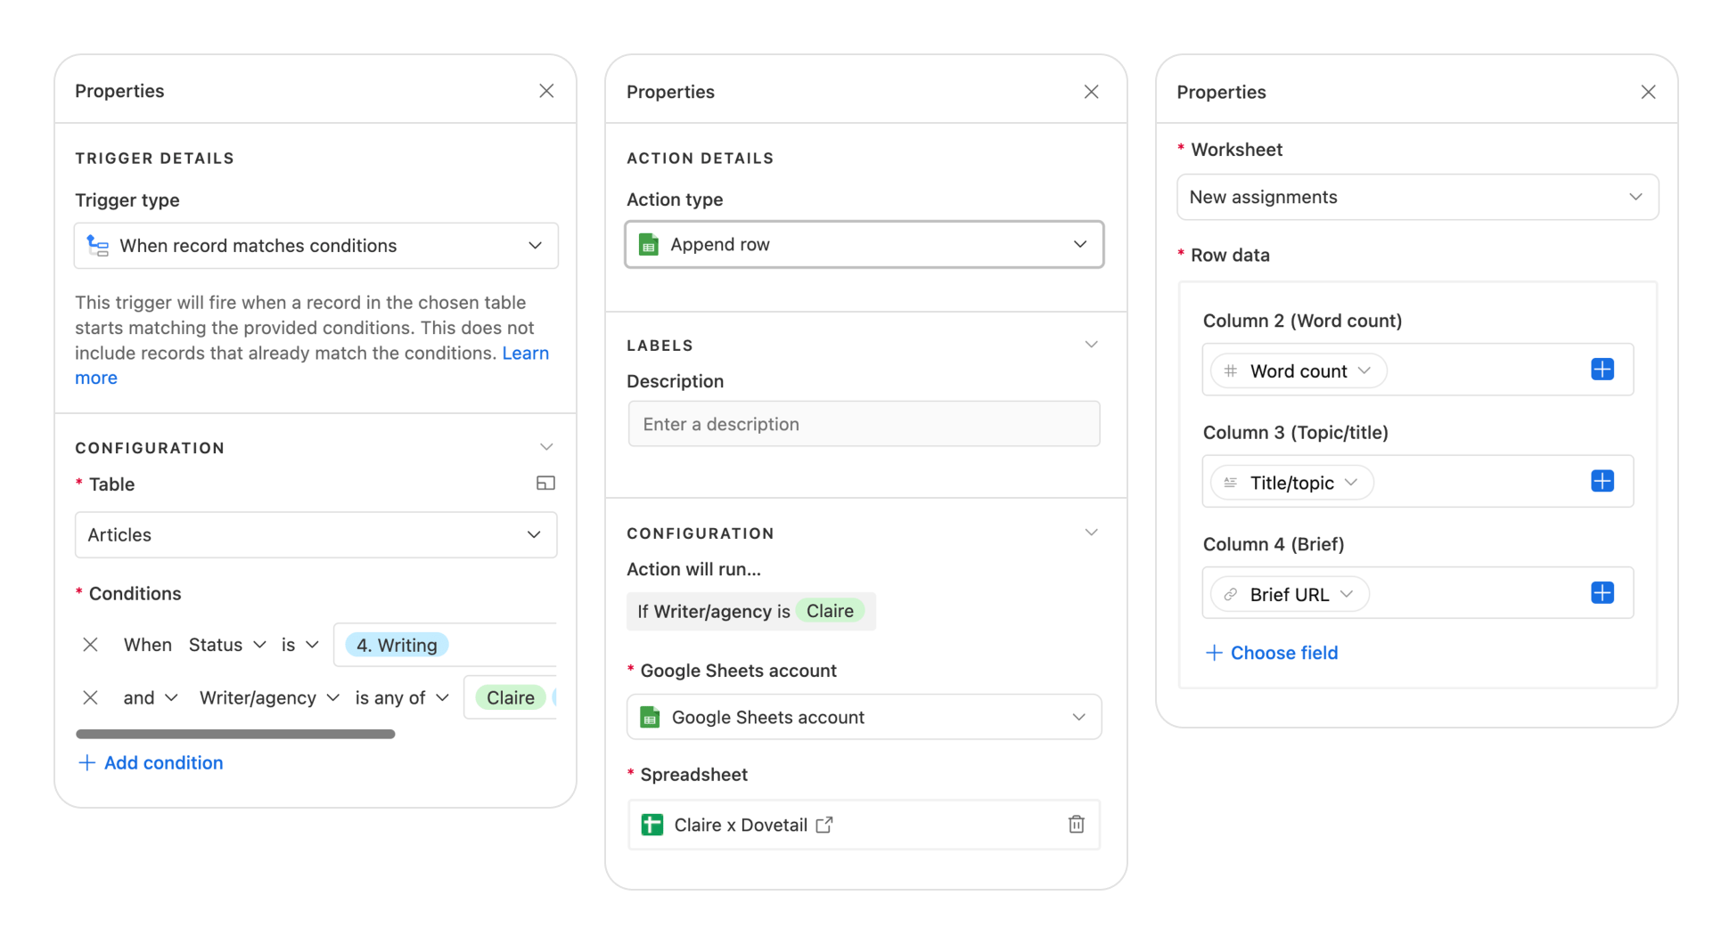Click the link icon on Brief URL field
This screenshot has height=944, width=1729.
tap(1232, 593)
